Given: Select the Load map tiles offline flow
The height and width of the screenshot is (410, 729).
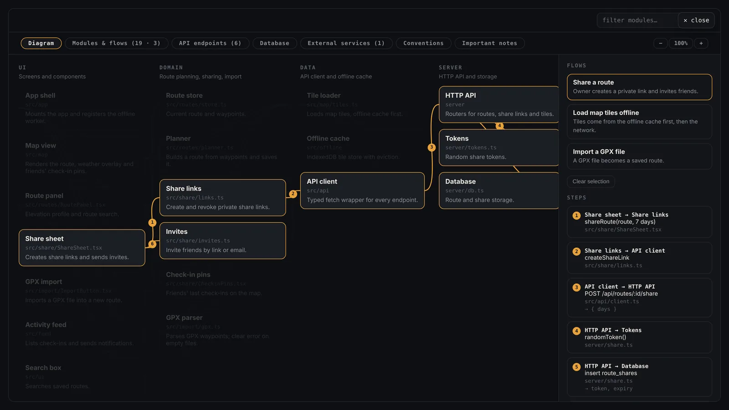Looking at the screenshot, I should pyautogui.click(x=639, y=122).
